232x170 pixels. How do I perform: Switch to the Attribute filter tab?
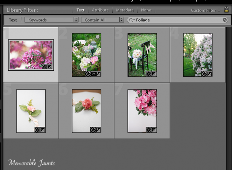100,10
